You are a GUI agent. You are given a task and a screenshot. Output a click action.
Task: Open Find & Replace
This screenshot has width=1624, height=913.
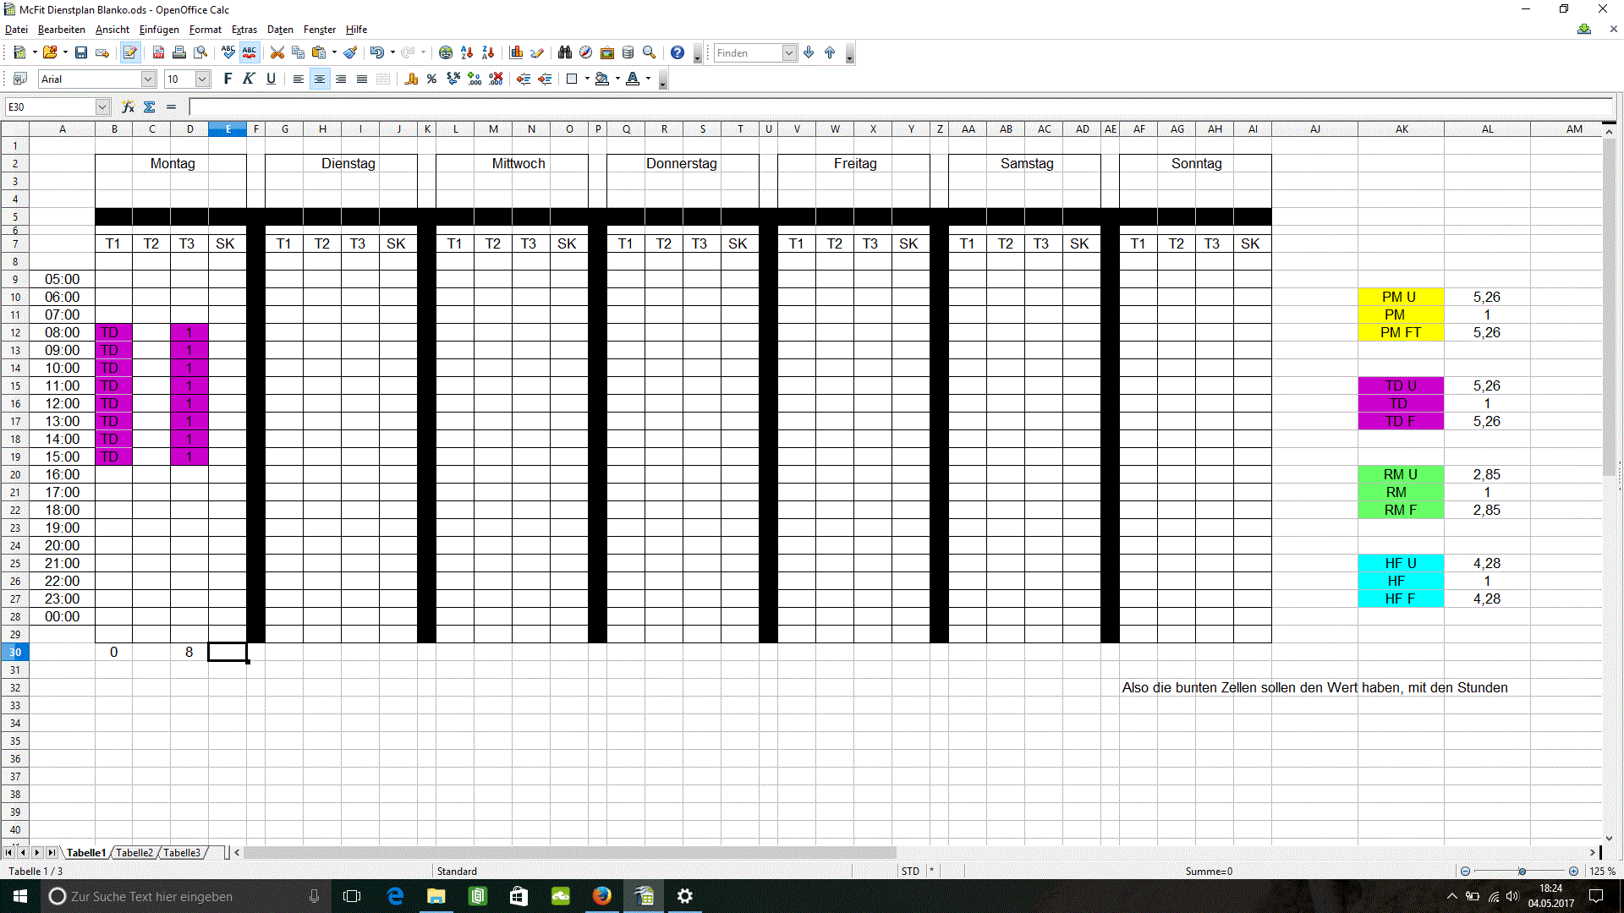[x=564, y=52]
